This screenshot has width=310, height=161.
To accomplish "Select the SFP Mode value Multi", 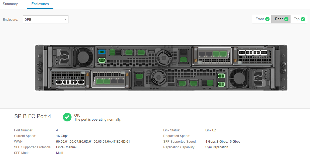I will click(x=60, y=153).
